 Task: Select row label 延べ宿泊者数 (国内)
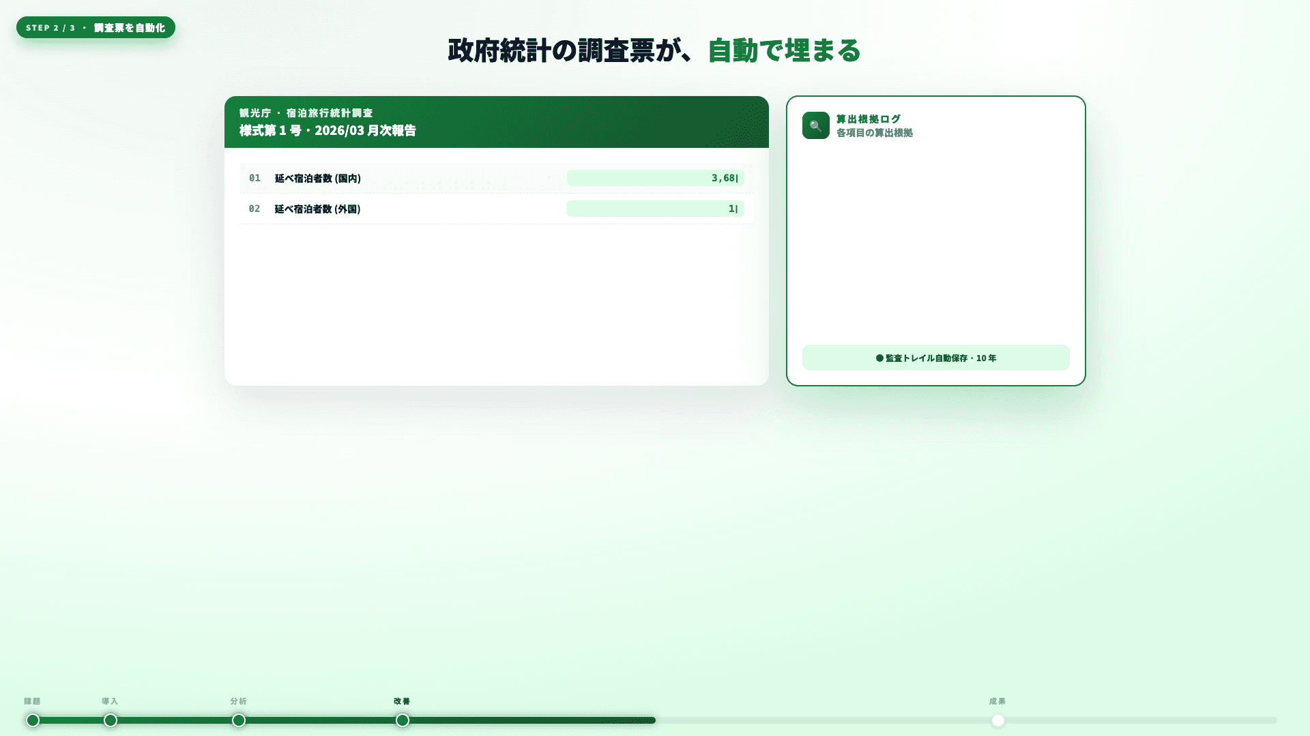tap(318, 179)
